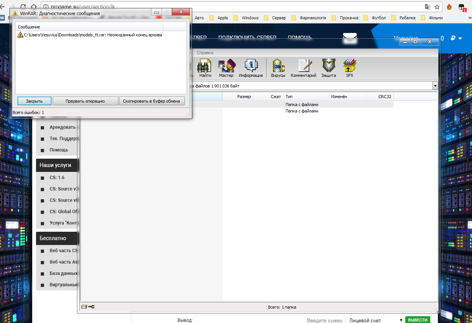
Task: Open the Прокачка bookmark folder
Action: (x=345, y=18)
